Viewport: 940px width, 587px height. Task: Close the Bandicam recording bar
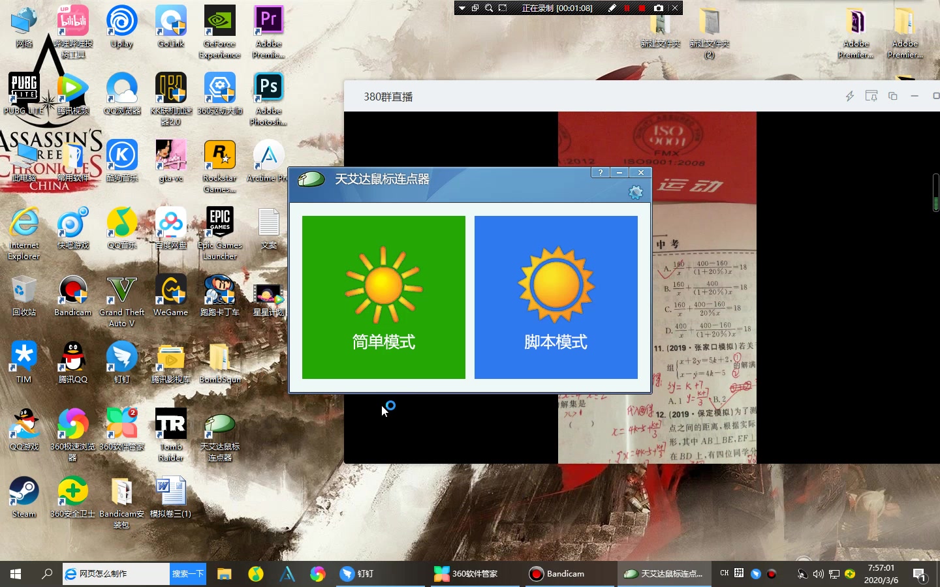coord(676,8)
